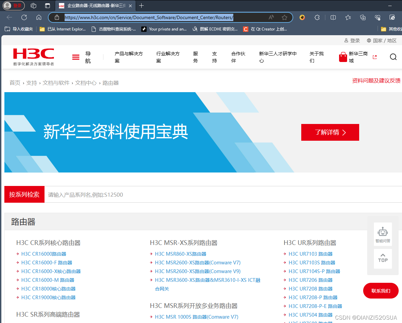The width and height of the screenshot is (402, 323).
Task: Toggle split screen icon
Action: coord(333,17)
